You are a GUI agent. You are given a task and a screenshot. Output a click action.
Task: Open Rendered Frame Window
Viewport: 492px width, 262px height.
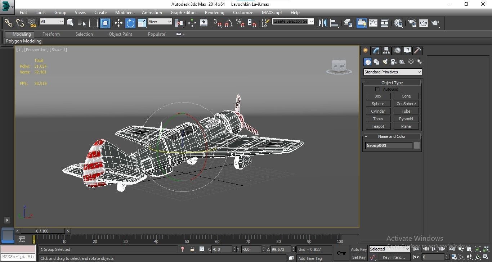(x=423, y=23)
